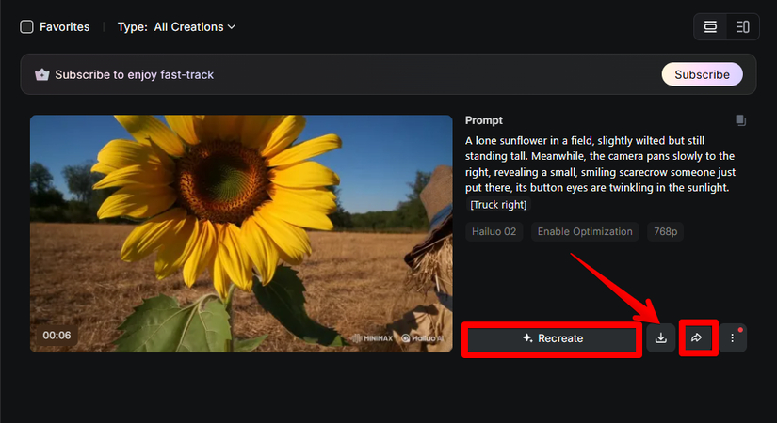Click the Hailuo 02 model tag
This screenshot has height=423, width=777.
click(494, 231)
